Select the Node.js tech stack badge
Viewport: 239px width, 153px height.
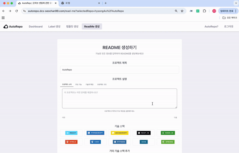168,133
